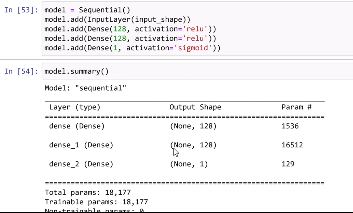Image resolution: width=353 pixels, height=213 pixels.
Task: Select the dense (Dense) layer row name
Action: pyautogui.click(x=77, y=126)
